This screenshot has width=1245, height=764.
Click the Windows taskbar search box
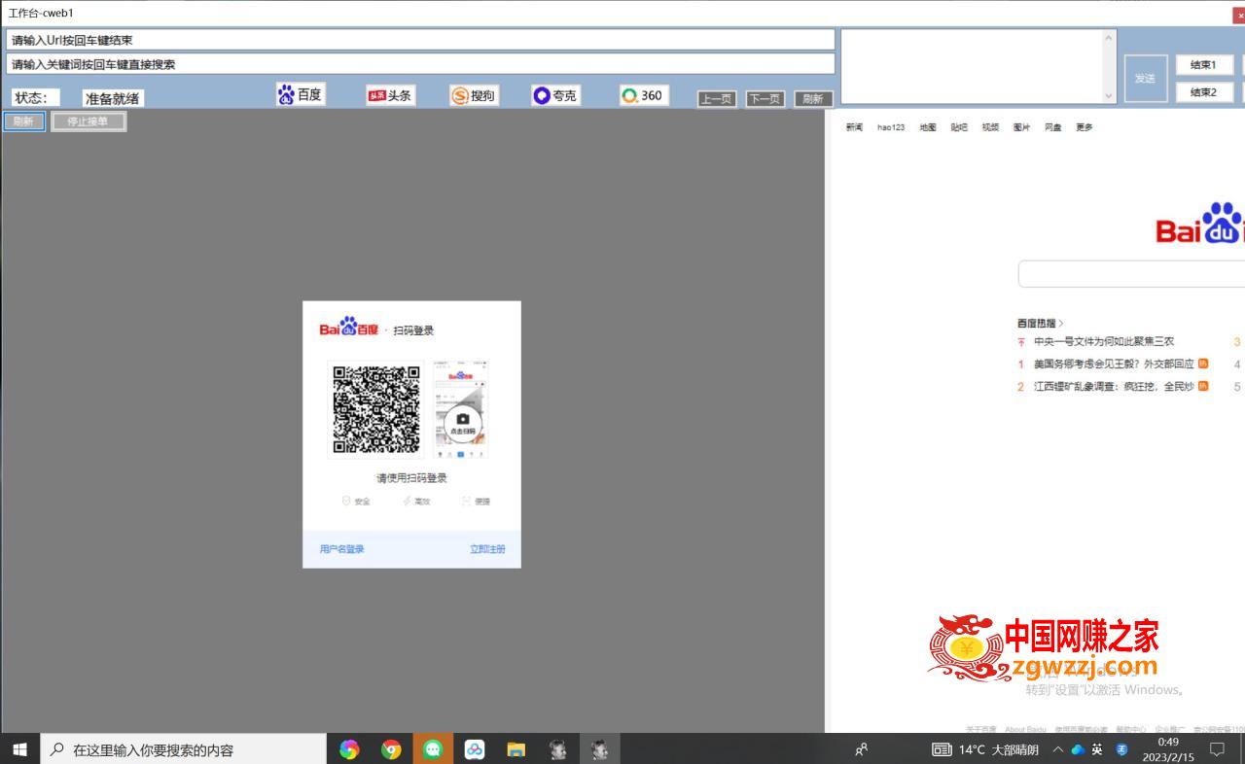[183, 749]
